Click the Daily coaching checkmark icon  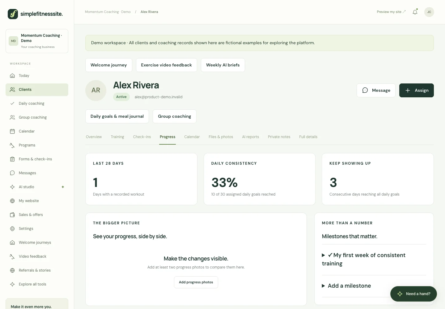(12, 104)
